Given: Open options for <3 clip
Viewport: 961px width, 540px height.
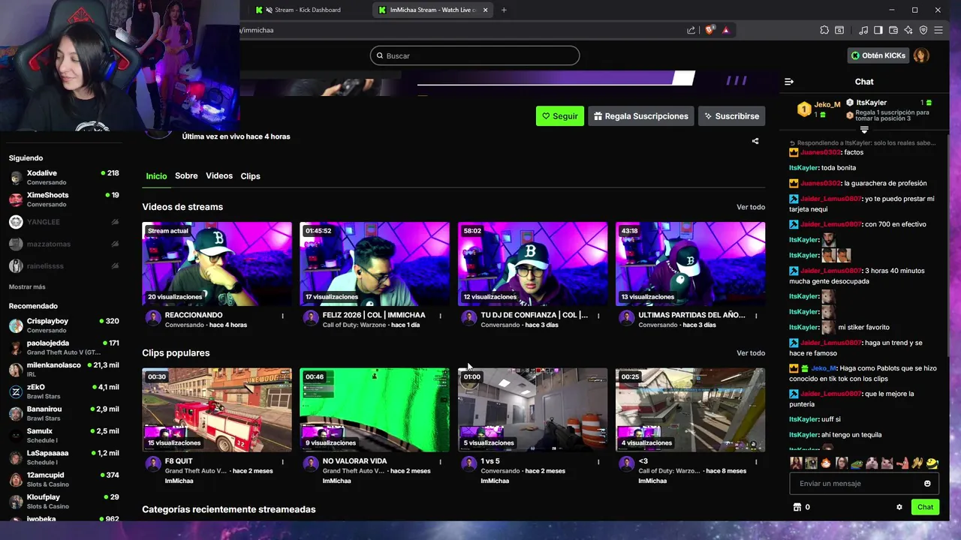Looking at the screenshot, I should click(x=756, y=462).
